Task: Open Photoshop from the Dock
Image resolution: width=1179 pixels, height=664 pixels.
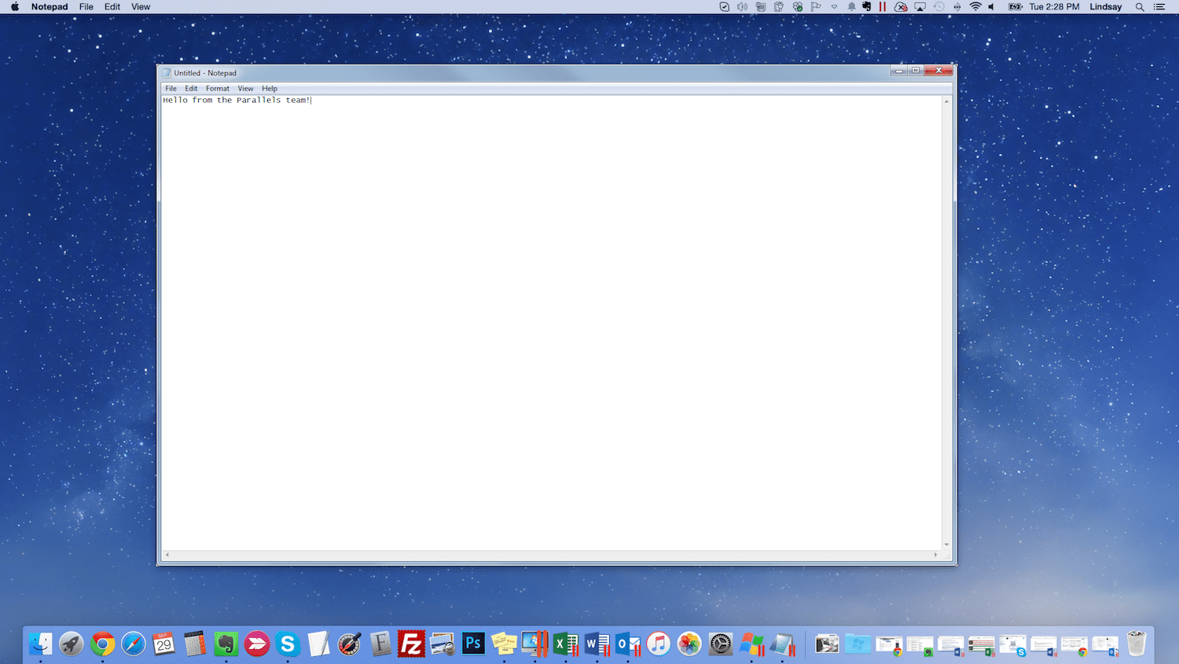Action: pos(474,644)
